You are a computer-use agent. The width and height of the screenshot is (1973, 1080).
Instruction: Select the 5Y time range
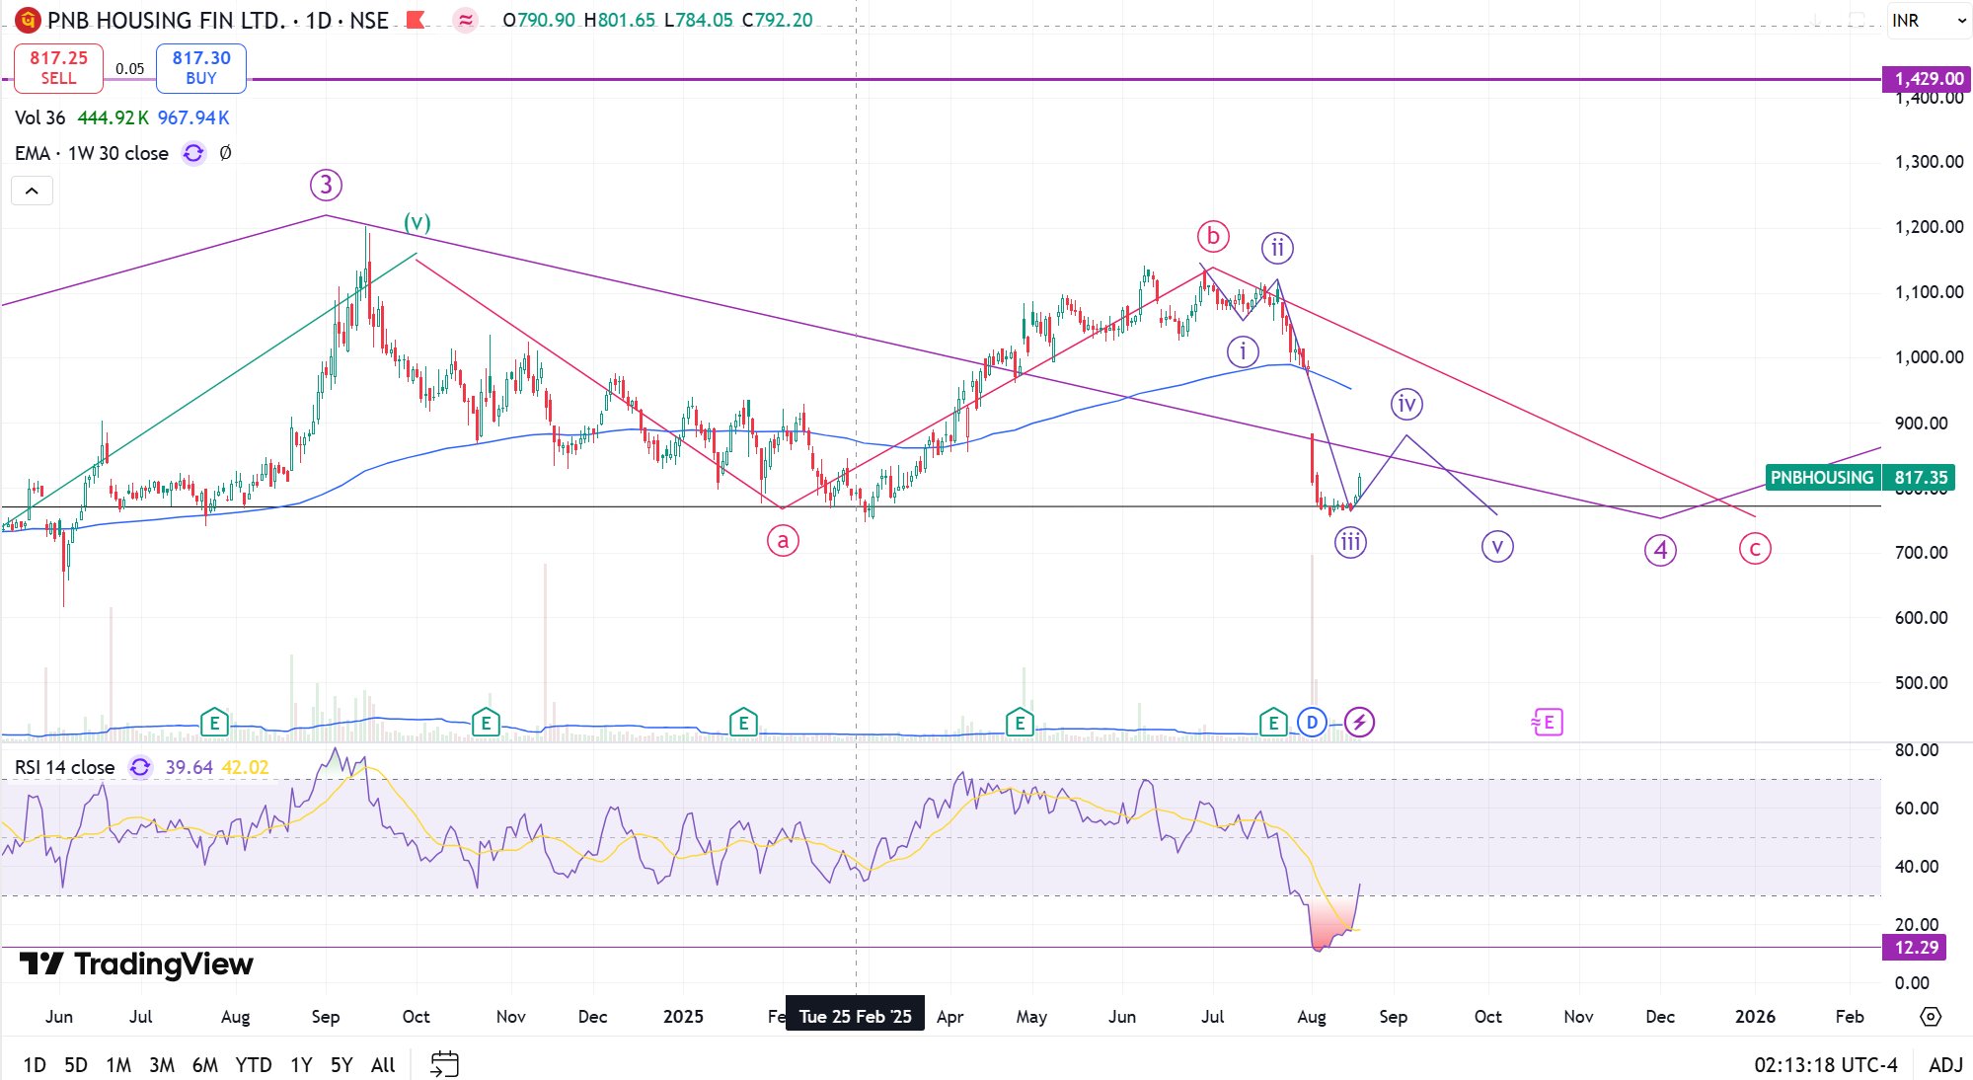click(x=341, y=1064)
